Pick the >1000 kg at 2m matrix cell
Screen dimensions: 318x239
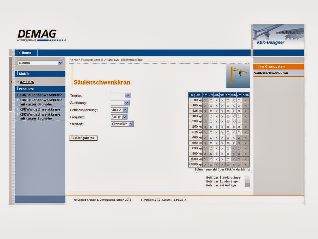click(211, 164)
